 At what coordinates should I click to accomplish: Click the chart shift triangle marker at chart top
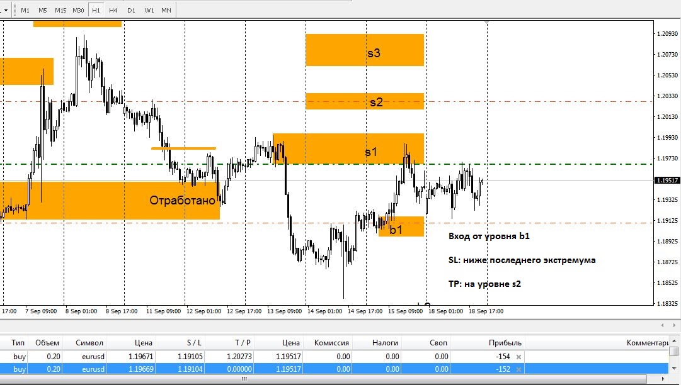click(x=488, y=22)
